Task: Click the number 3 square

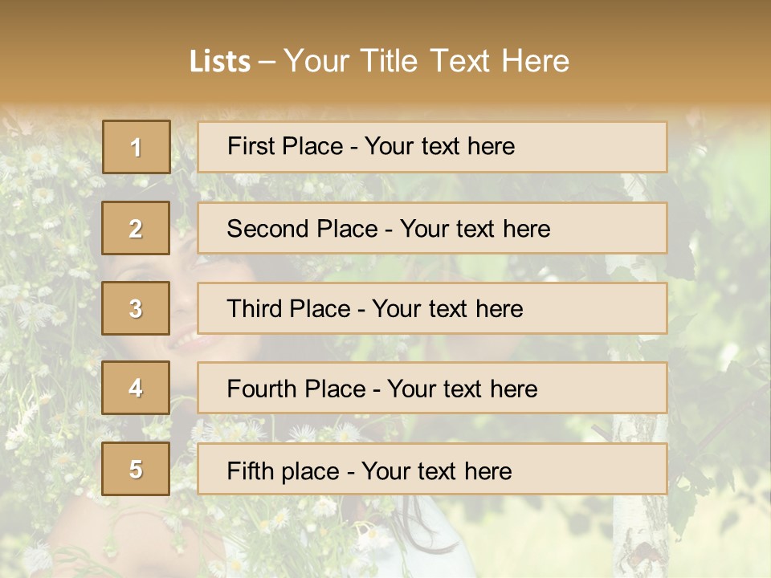Action: [x=136, y=308]
